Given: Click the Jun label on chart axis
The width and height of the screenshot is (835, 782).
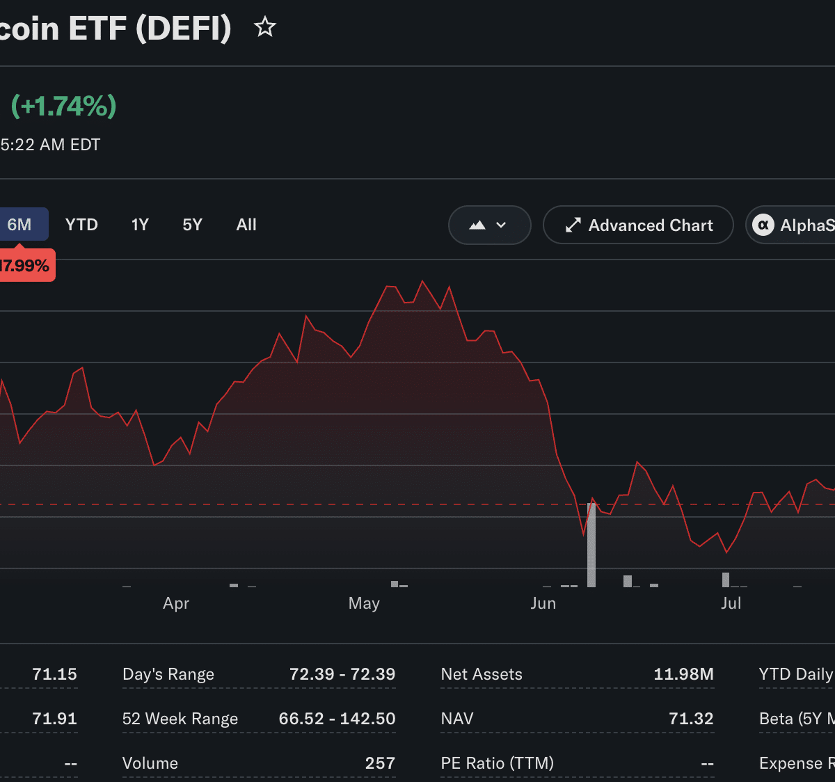Looking at the screenshot, I should (543, 603).
